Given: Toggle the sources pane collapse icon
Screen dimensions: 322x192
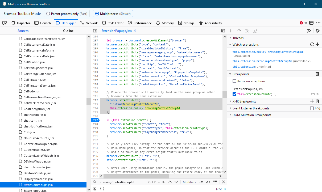Looking at the screenshot, I should tap(95, 31).
